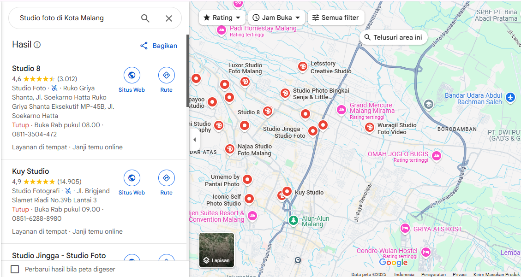Click Kuy Studio's Rute directions icon
The height and width of the screenshot is (277, 521).
point(167,178)
